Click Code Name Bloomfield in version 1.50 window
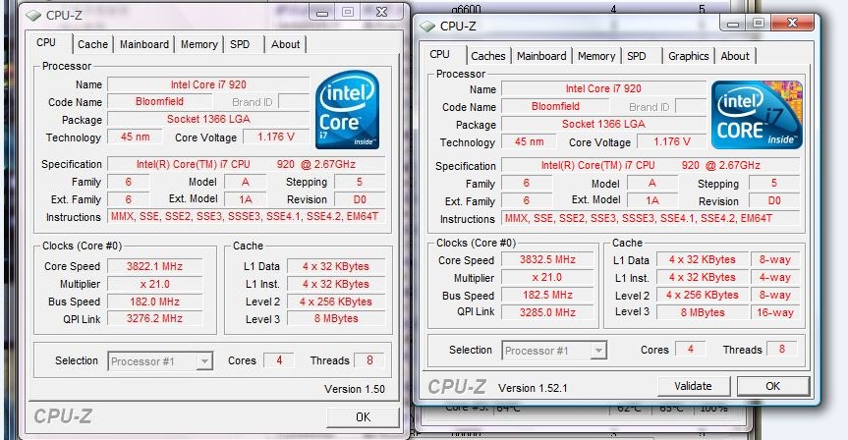The height and width of the screenshot is (440, 848). (x=159, y=101)
